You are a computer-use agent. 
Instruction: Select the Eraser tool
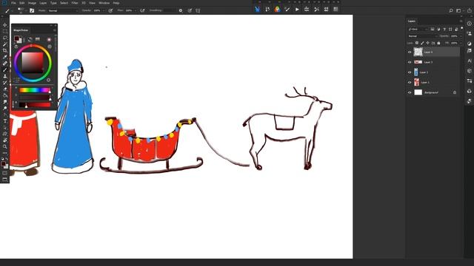coord(5,89)
